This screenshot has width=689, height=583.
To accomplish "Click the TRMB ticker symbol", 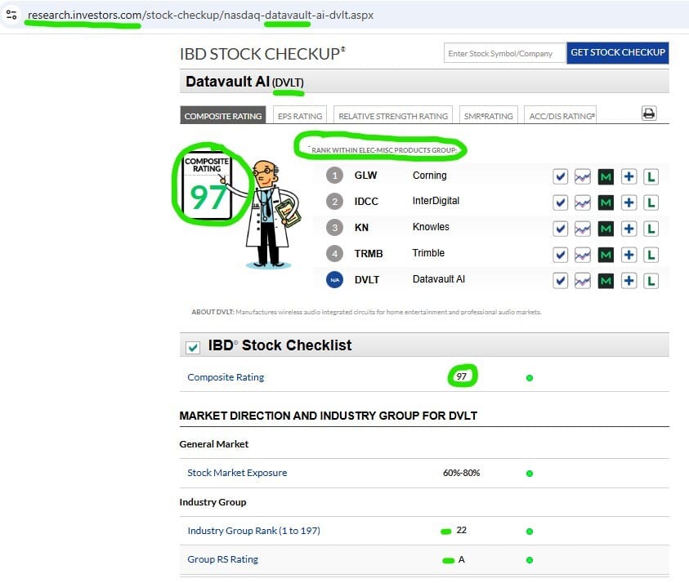I will point(369,254).
